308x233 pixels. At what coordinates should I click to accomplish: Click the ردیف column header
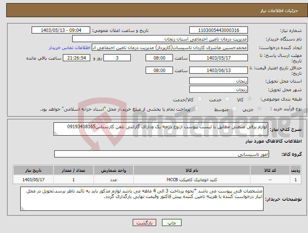296,170
